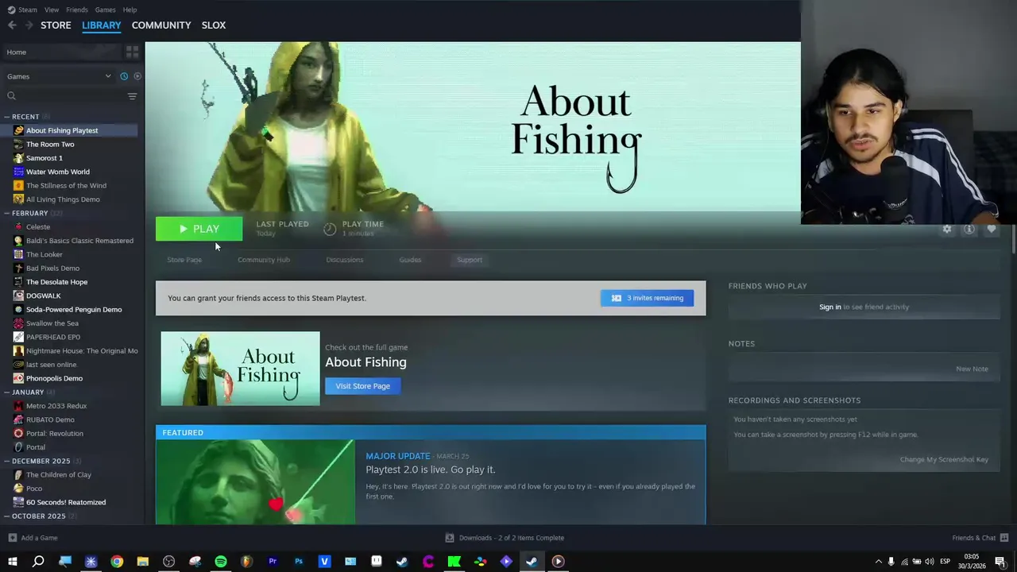
Task: Open the View menu
Action: (52, 10)
